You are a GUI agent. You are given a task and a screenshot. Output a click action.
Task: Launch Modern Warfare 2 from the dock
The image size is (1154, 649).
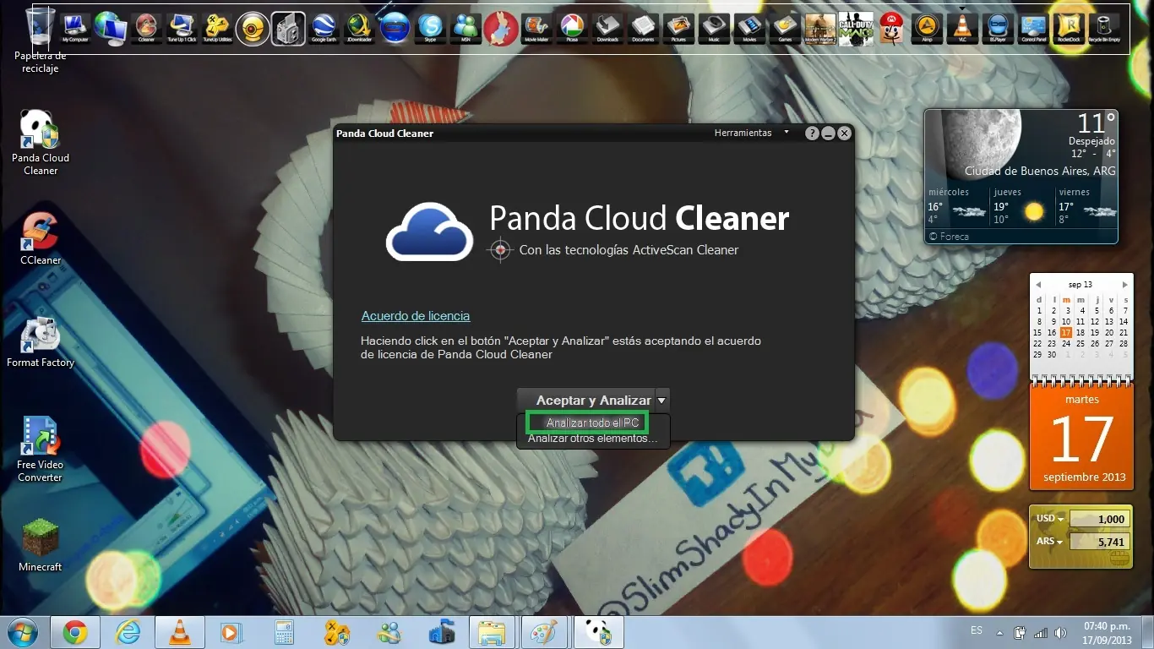[x=819, y=29]
